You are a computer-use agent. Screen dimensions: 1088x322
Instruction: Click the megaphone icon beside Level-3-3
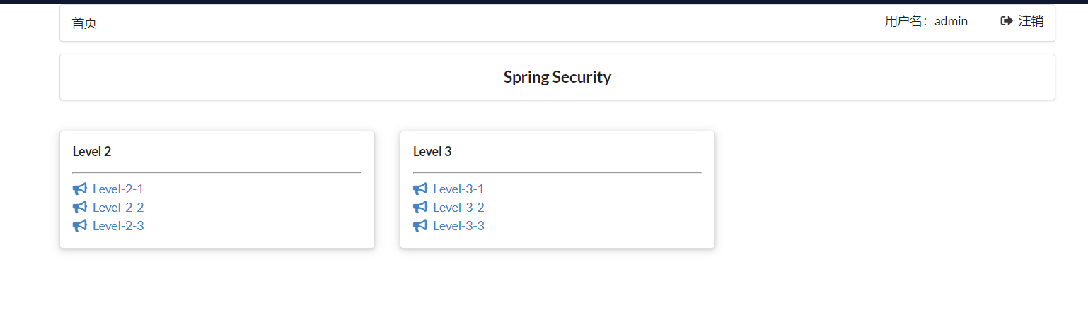tap(420, 226)
